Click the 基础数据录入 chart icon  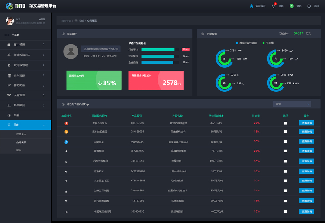click(9, 55)
